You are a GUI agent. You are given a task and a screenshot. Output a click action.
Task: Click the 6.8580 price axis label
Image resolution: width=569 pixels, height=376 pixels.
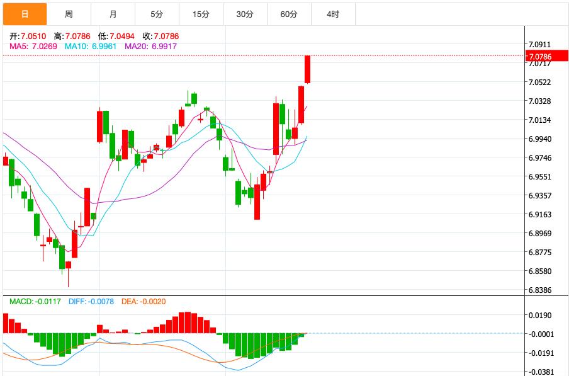pyautogui.click(x=539, y=271)
